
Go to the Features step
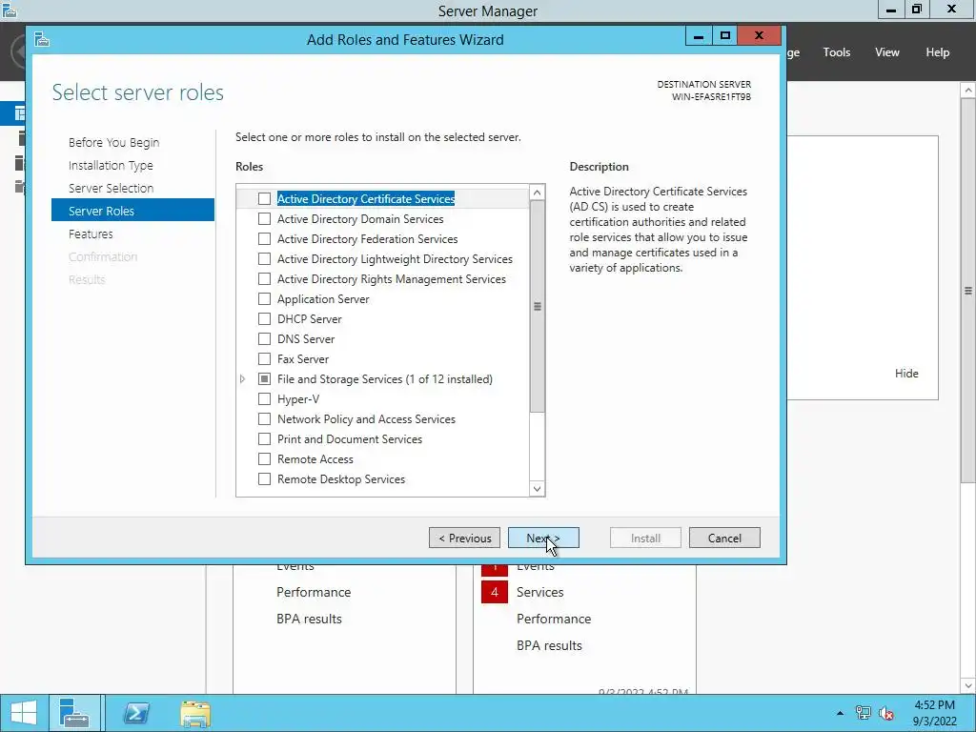click(x=91, y=234)
